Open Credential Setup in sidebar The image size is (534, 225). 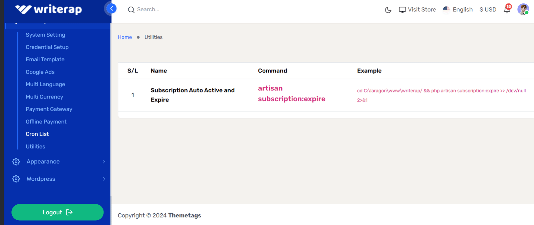tap(47, 47)
